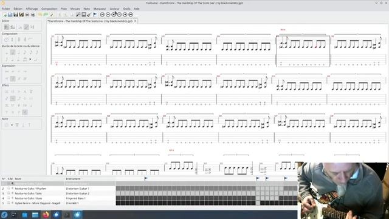This screenshot has width=389, height=219.
Task: Toggle solo headphones for Nocturno Culto / Solo
Action: tap(9, 193)
